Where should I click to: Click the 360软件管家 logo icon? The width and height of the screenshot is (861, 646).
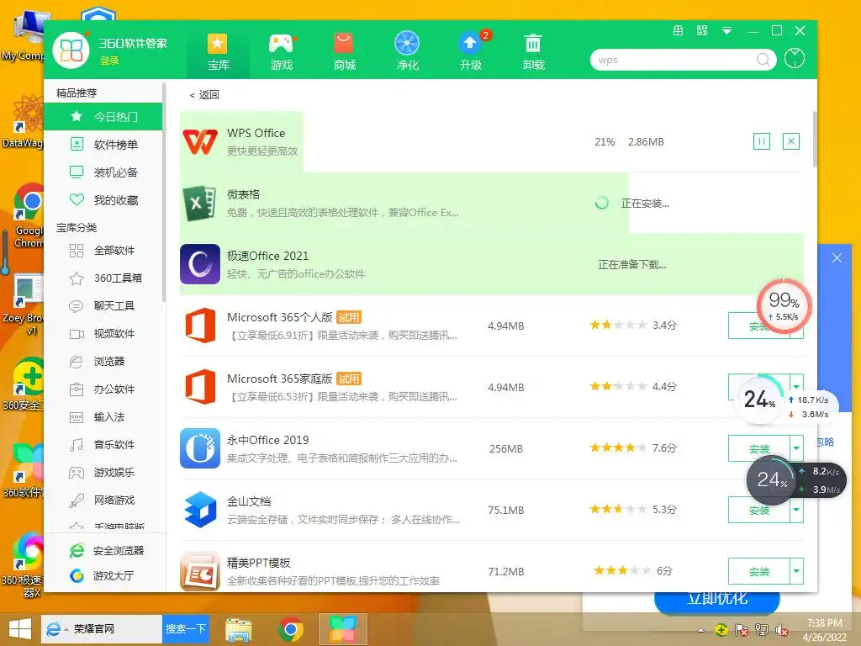71,50
